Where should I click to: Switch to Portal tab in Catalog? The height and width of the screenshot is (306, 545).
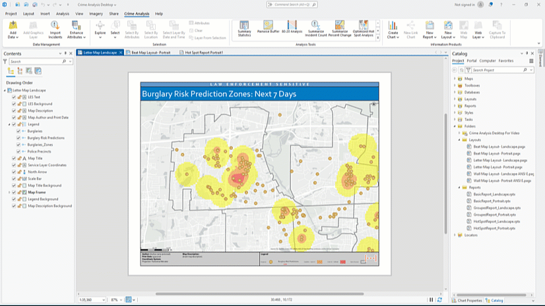pyautogui.click(x=471, y=61)
